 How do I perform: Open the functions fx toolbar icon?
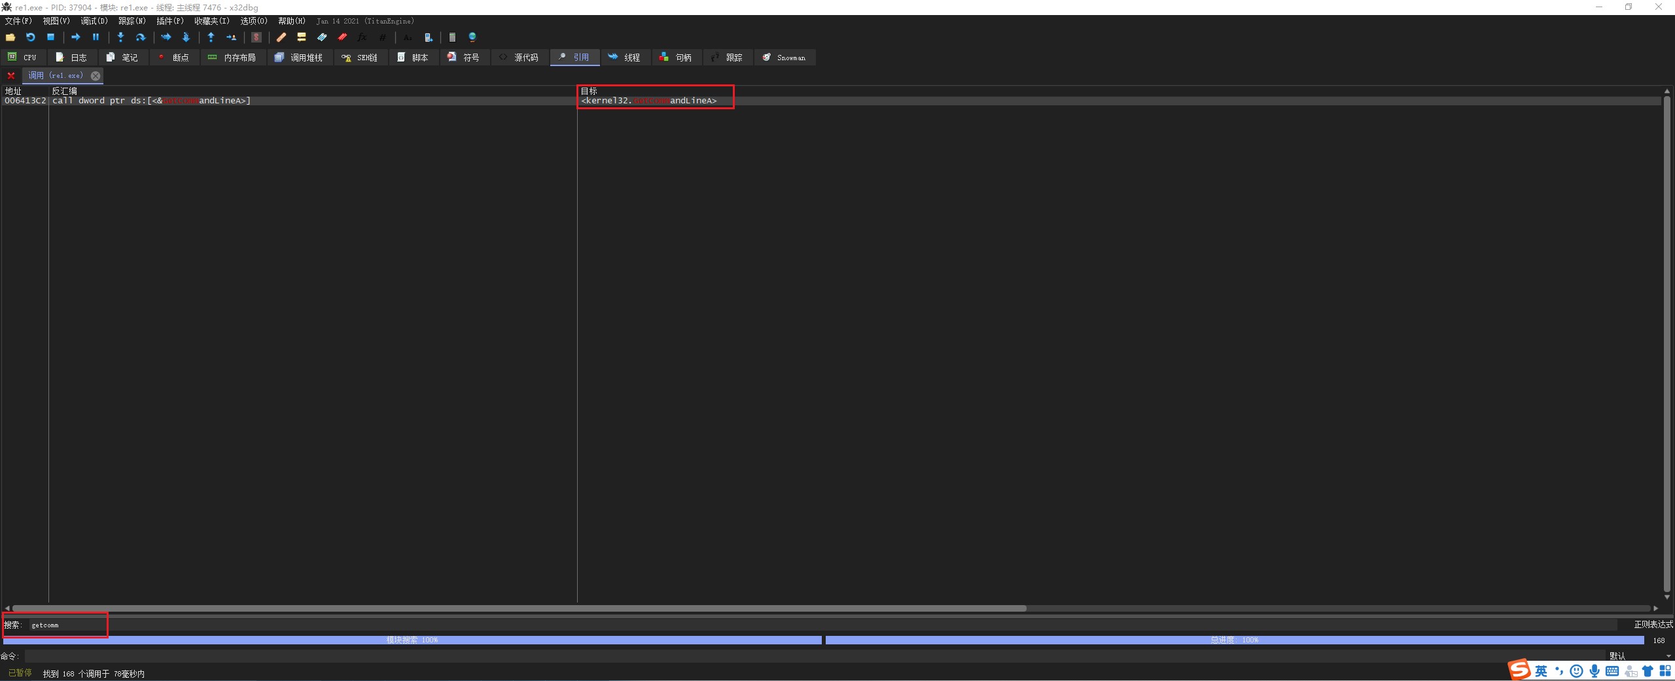(x=362, y=37)
